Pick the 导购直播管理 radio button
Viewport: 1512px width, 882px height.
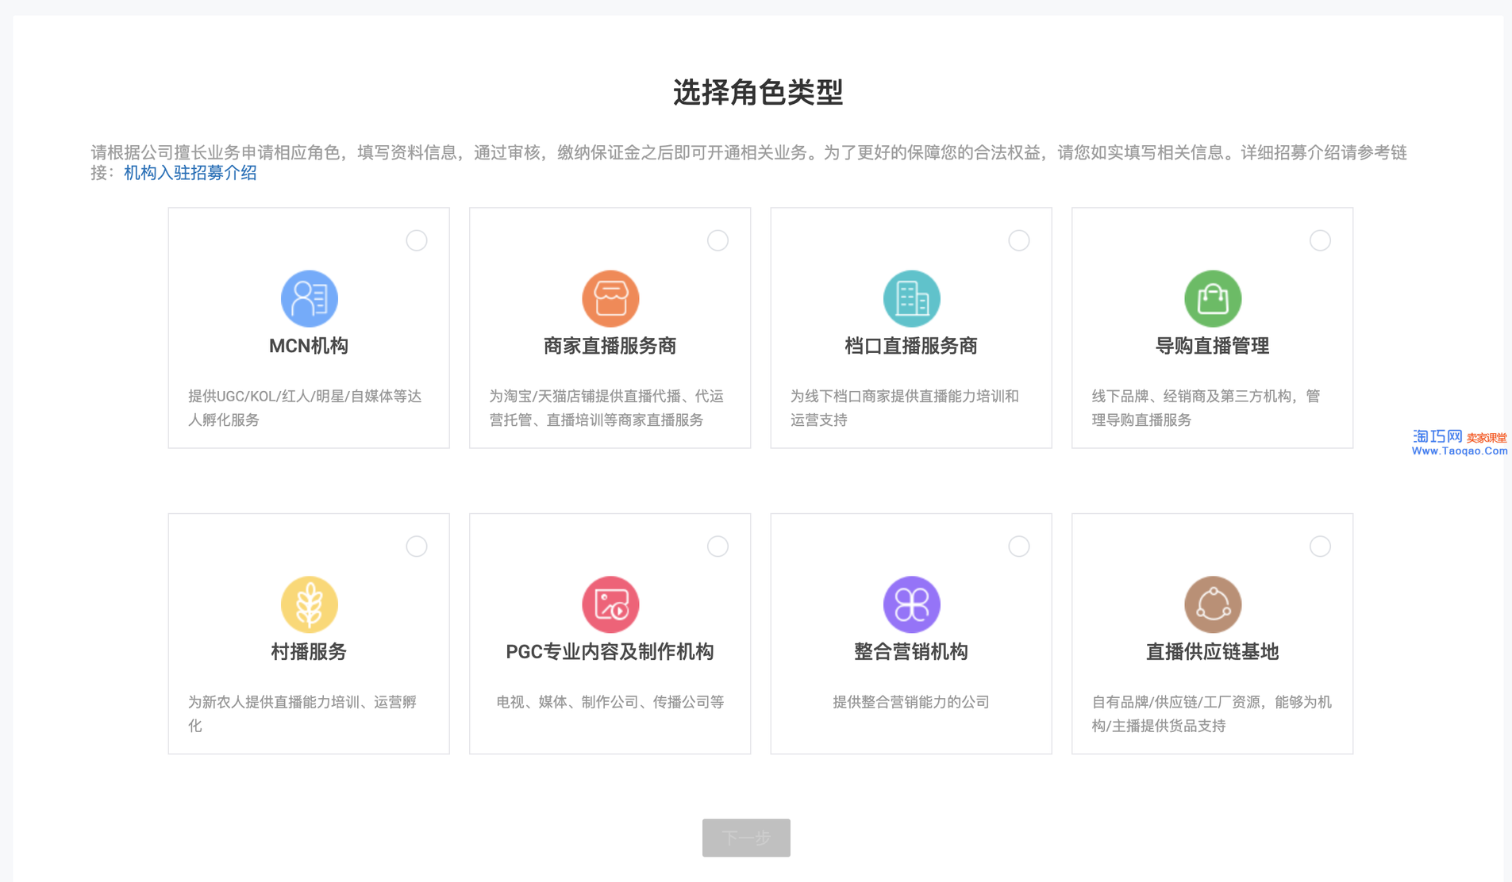tap(1320, 240)
